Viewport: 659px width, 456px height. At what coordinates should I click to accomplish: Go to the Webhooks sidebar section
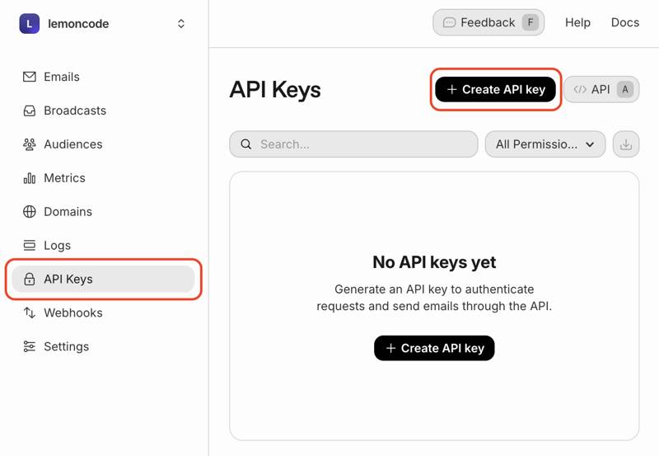73,313
